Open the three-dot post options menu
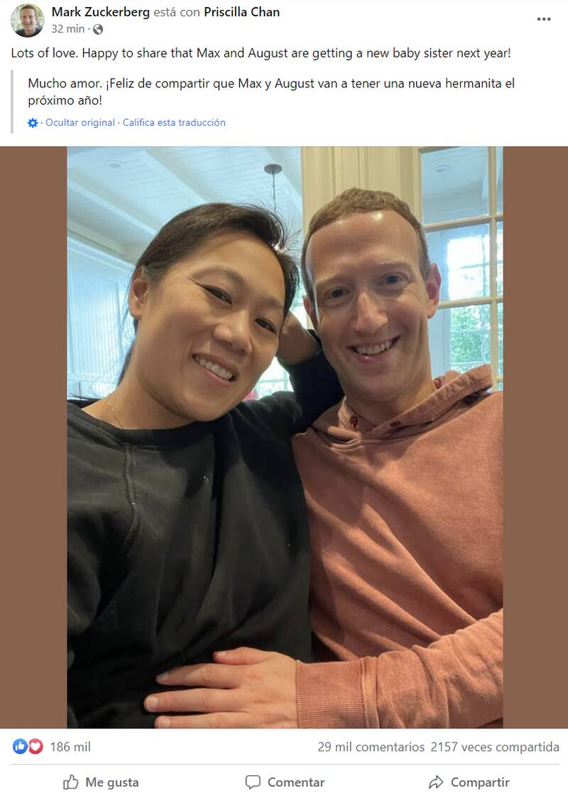Viewport: 568px width, 793px height. coord(544,19)
